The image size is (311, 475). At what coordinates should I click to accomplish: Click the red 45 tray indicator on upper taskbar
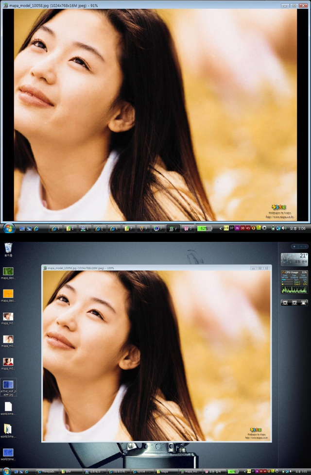(x=248, y=228)
